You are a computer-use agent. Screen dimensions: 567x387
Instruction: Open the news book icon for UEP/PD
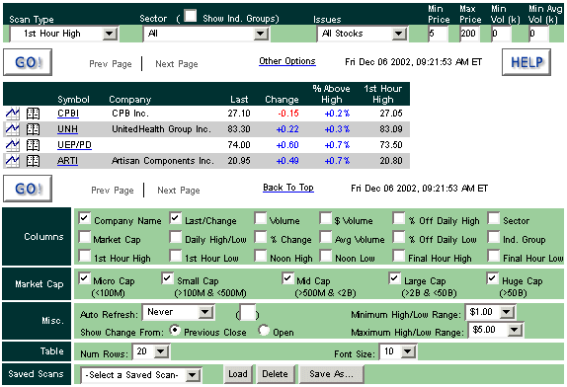pos(33,145)
